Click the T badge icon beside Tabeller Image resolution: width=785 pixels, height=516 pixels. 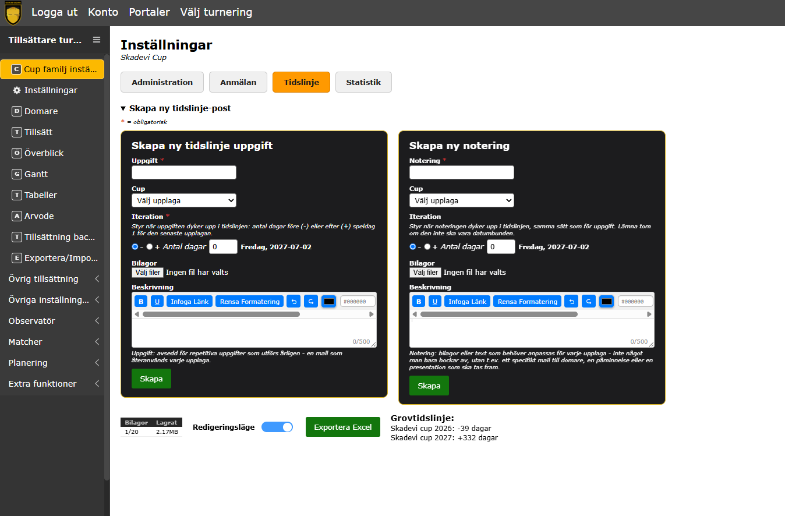[x=17, y=195]
